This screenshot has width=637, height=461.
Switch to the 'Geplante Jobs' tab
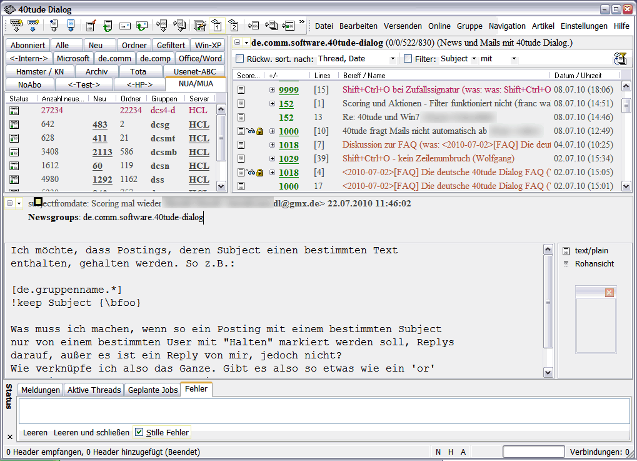[152, 390]
